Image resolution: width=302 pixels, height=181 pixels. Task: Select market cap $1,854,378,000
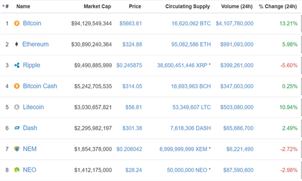(93, 149)
